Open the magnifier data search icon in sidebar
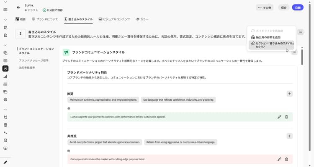 [x=5, y=141]
